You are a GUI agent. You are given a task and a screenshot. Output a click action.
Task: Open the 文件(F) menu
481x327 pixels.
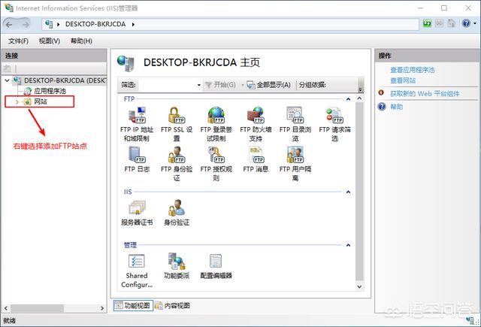point(18,41)
